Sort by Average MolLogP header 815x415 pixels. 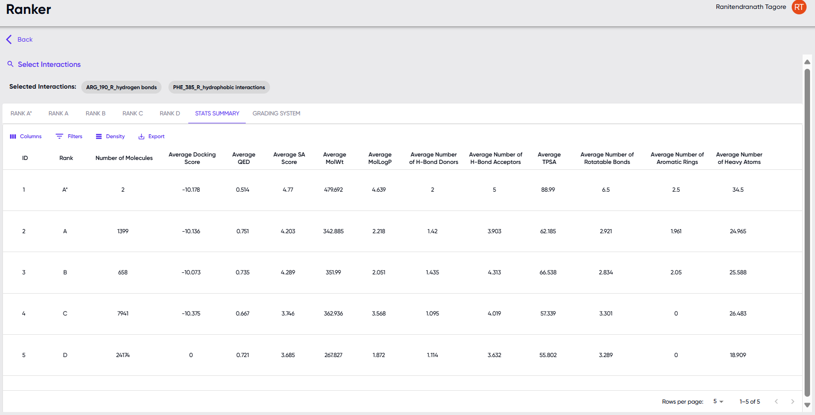click(380, 158)
